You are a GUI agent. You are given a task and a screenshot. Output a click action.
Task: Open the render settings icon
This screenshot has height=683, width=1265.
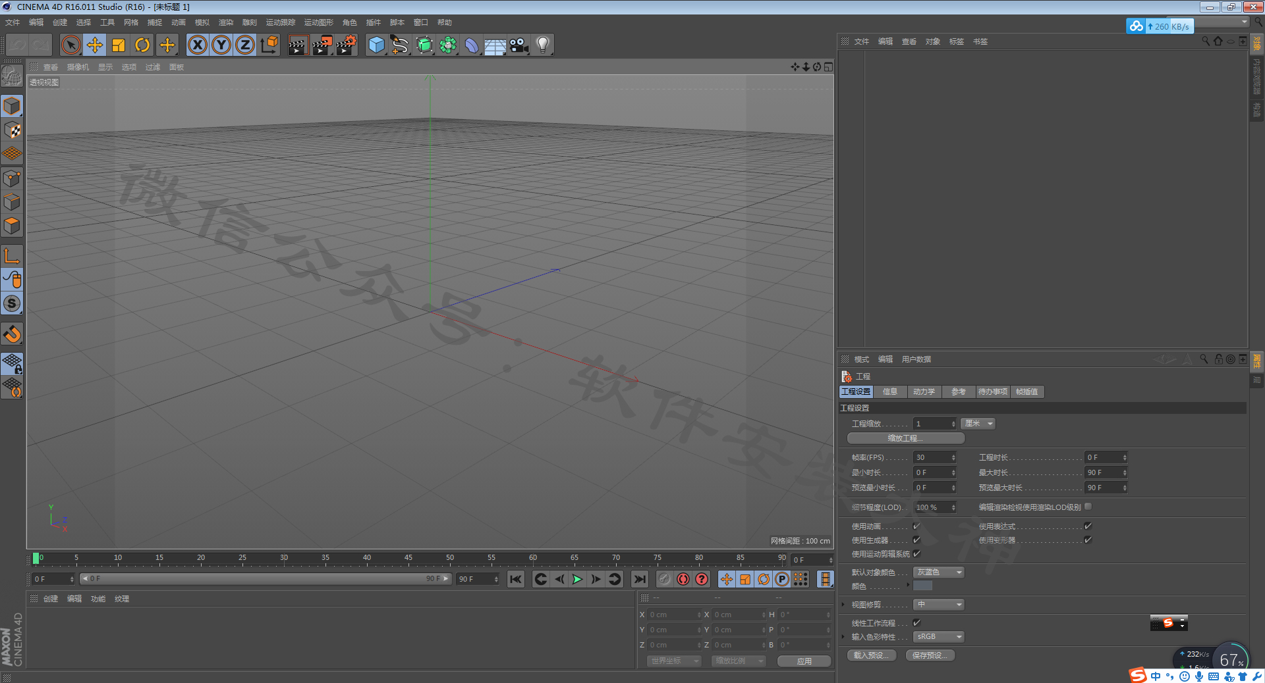pyautogui.click(x=347, y=45)
